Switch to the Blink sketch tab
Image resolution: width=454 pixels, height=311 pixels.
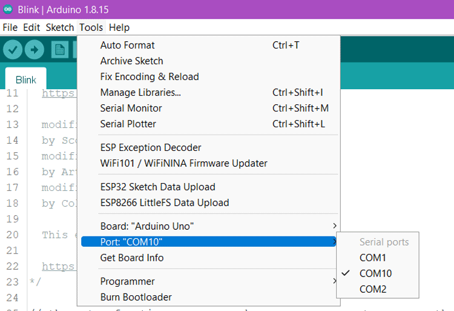[26, 79]
